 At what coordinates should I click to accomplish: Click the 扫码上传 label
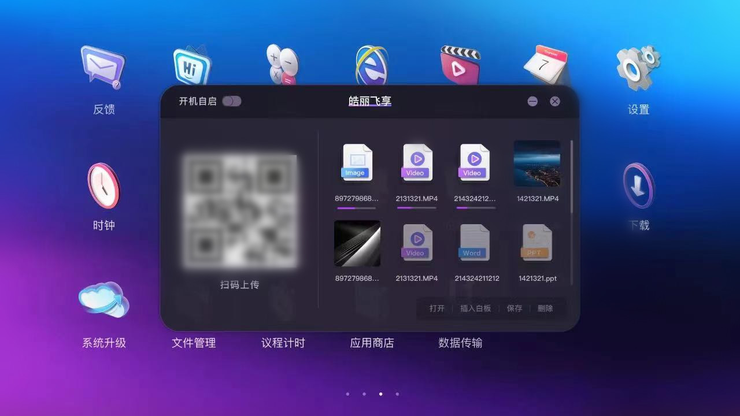(239, 285)
